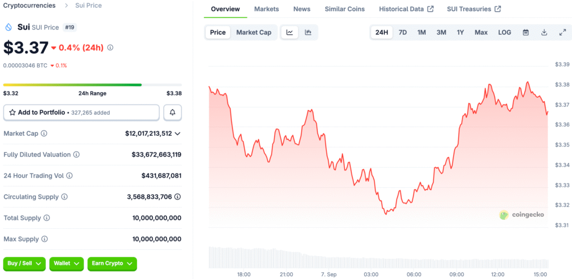Set chart range to Max
The height and width of the screenshot is (279, 572).
(481, 32)
